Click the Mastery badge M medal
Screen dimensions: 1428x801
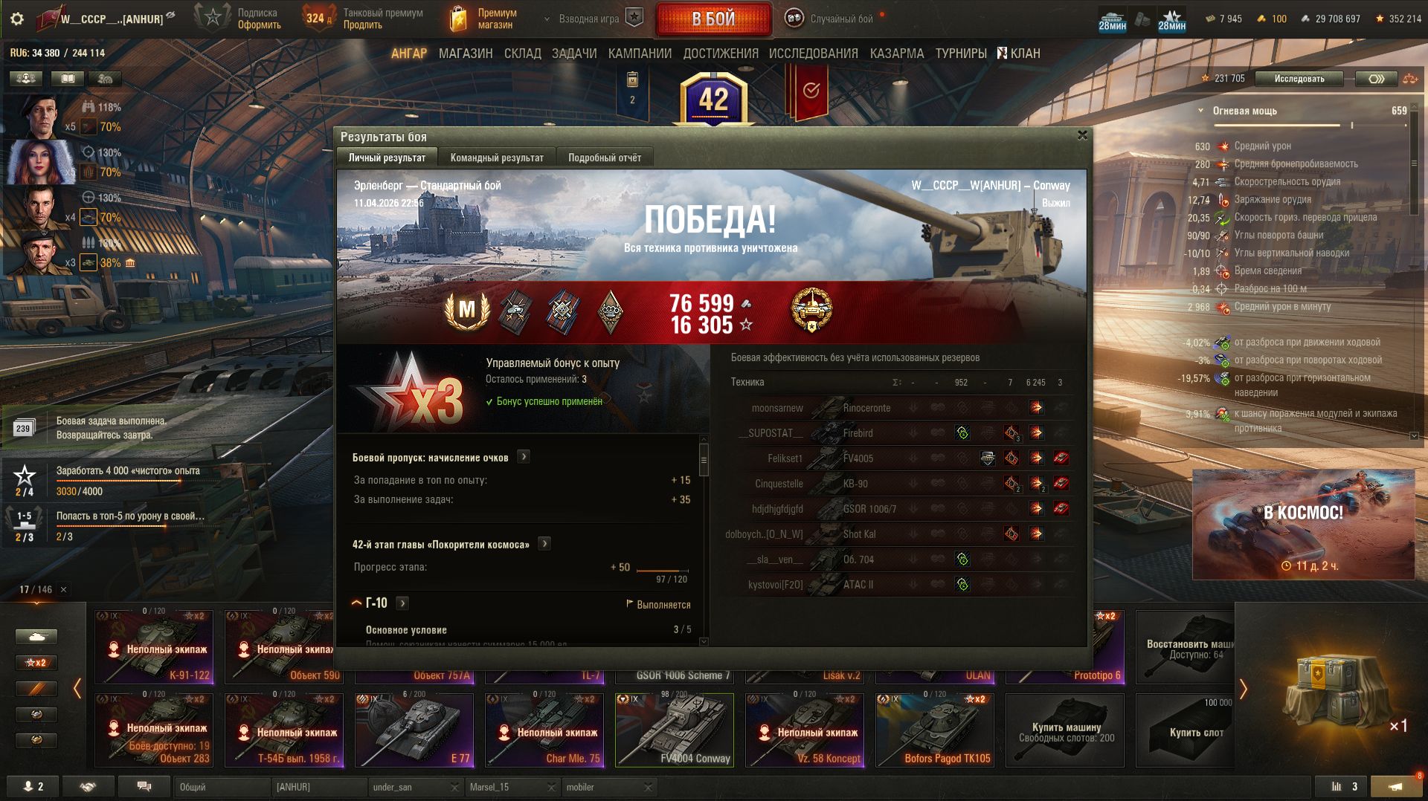[x=466, y=311]
